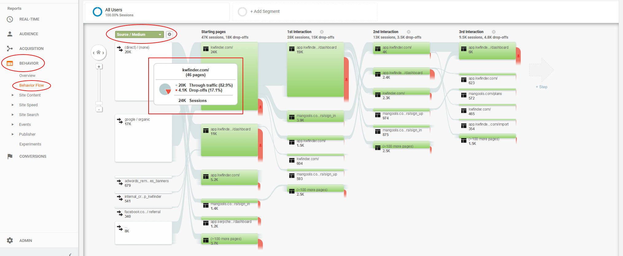Remove the 3rd Interaction step
This screenshot has width=623, height=256.
pyautogui.click(x=494, y=32)
